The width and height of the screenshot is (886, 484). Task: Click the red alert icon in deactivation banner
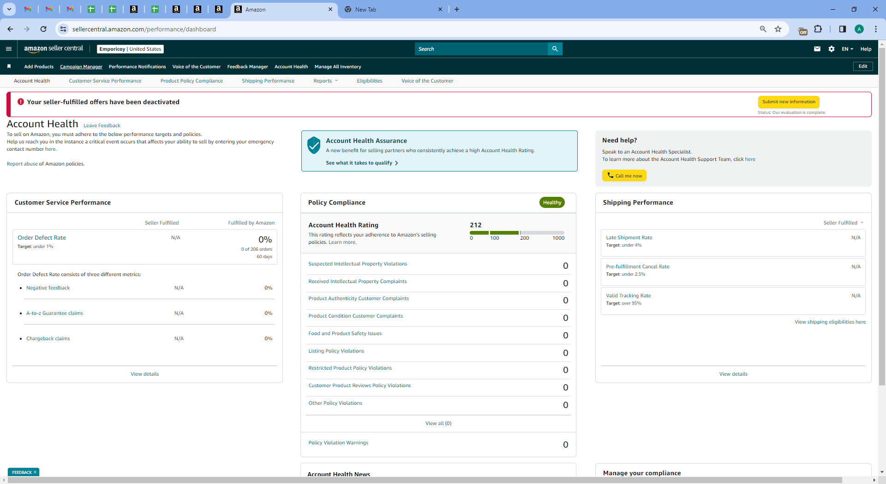[x=21, y=102]
